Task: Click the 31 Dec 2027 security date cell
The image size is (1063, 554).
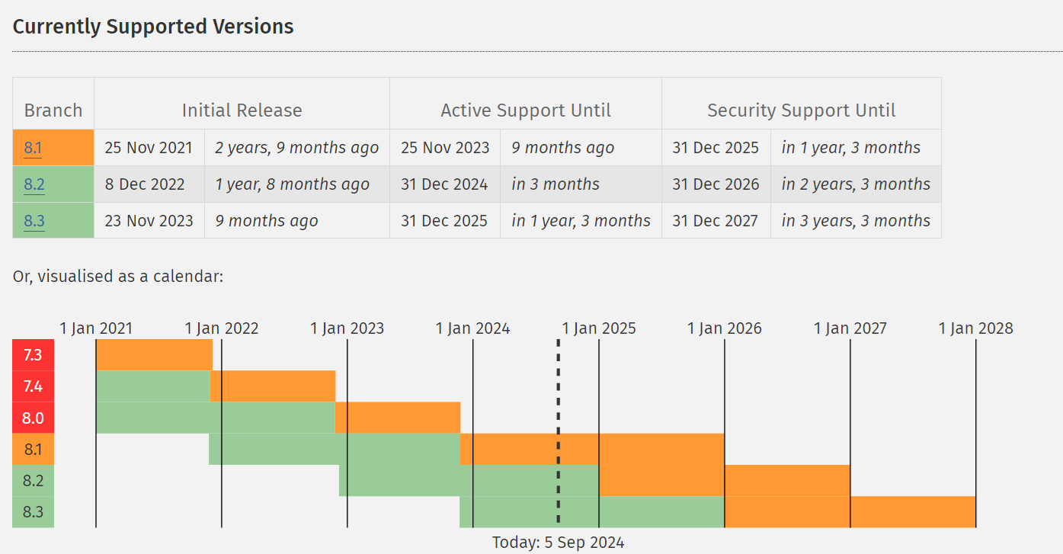Action: (716, 221)
